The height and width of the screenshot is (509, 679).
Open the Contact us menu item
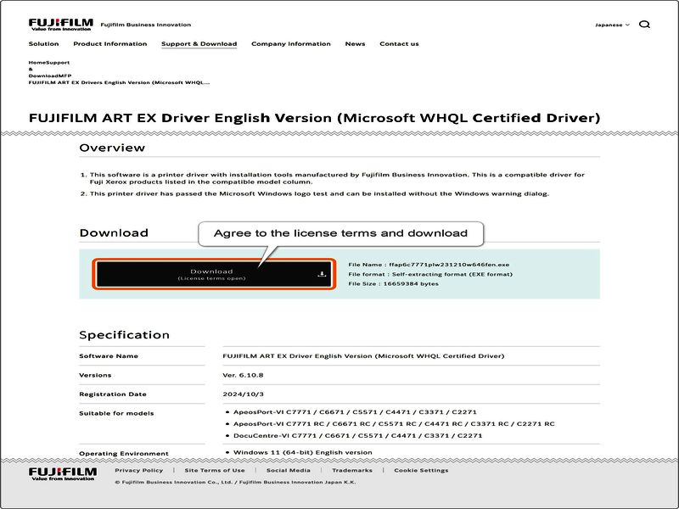coord(399,44)
